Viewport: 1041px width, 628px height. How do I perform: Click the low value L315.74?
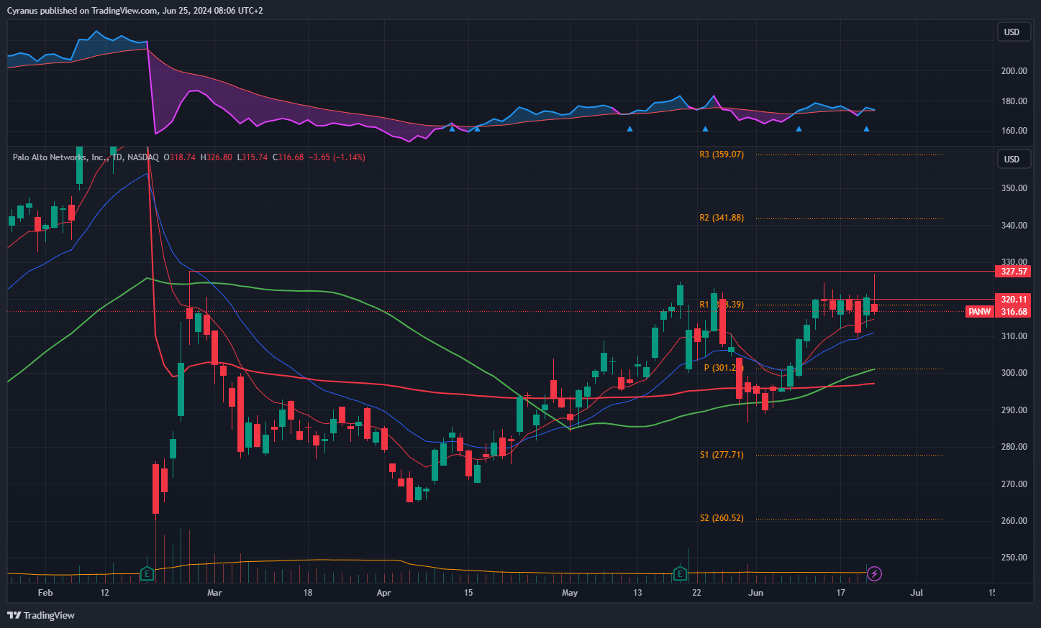click(253, 157)
